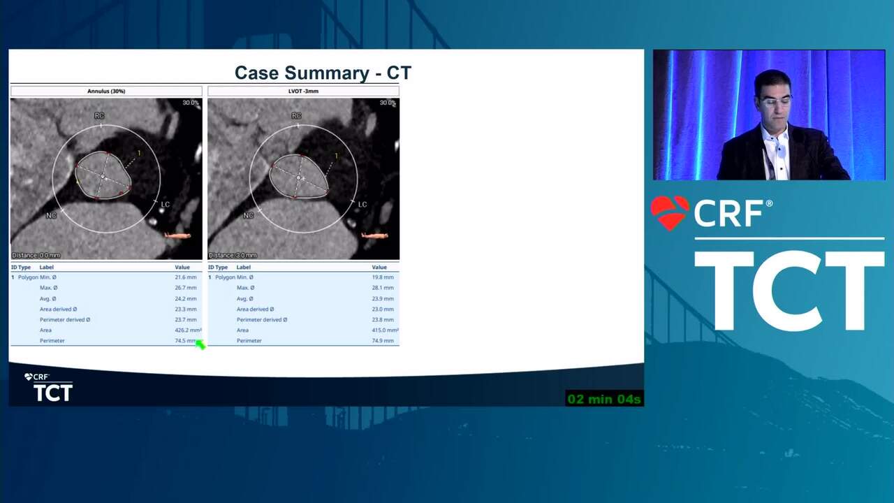Viewport: 894px width, 503px height.
Task: Click the Value column header in Annulus table
Action: click(x=182, y=267)
